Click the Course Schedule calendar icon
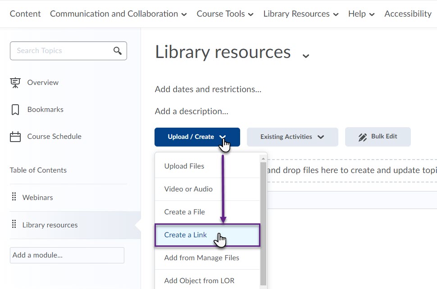The image size is (437, 289). 15,137
